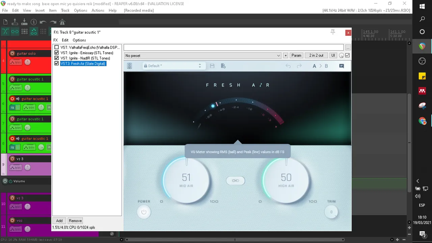The image size is (432, 243).
Task: Toggle the move envelope points with items icon
Action: coord(34,31)
